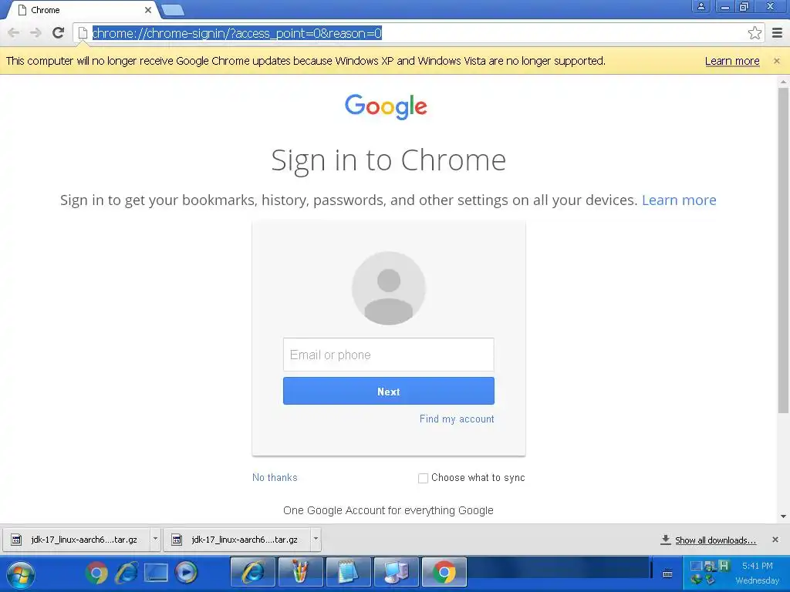Viewport: 790px width, 592px height.
Task: Open the Windows Start button
Action: [21, 573]
